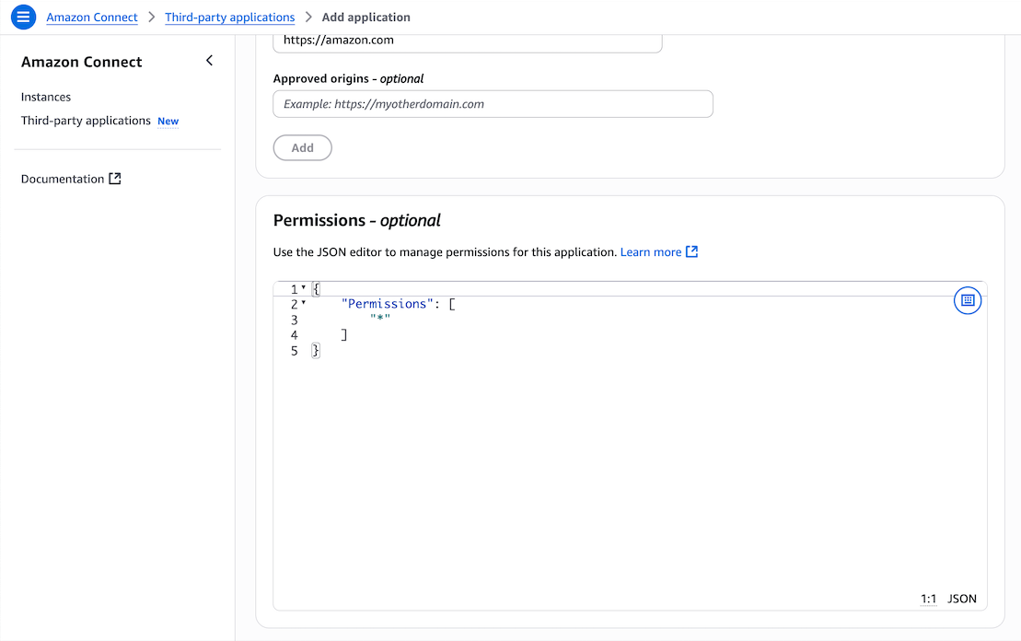
Task: Collapse the JSON fold on line 1
Action: pos(303,288)
